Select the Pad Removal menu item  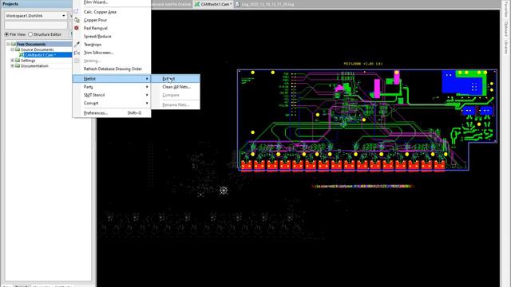click(x=112, y=28)
